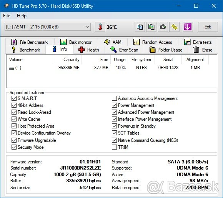Viewport: 223px width, 198px height.
Task: Click the thermometer temperature icon
Action: click(100, 27)
